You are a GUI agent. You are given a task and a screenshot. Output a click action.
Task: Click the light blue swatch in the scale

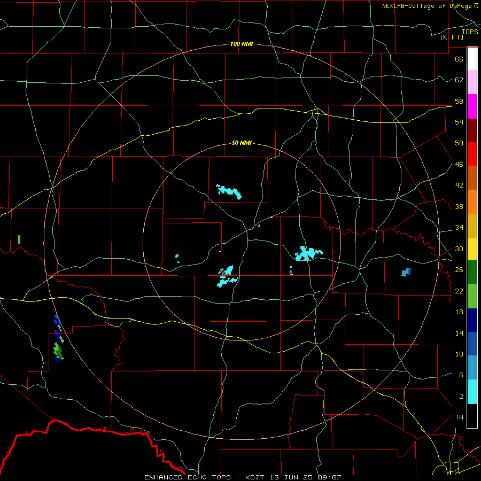[472, 368]
